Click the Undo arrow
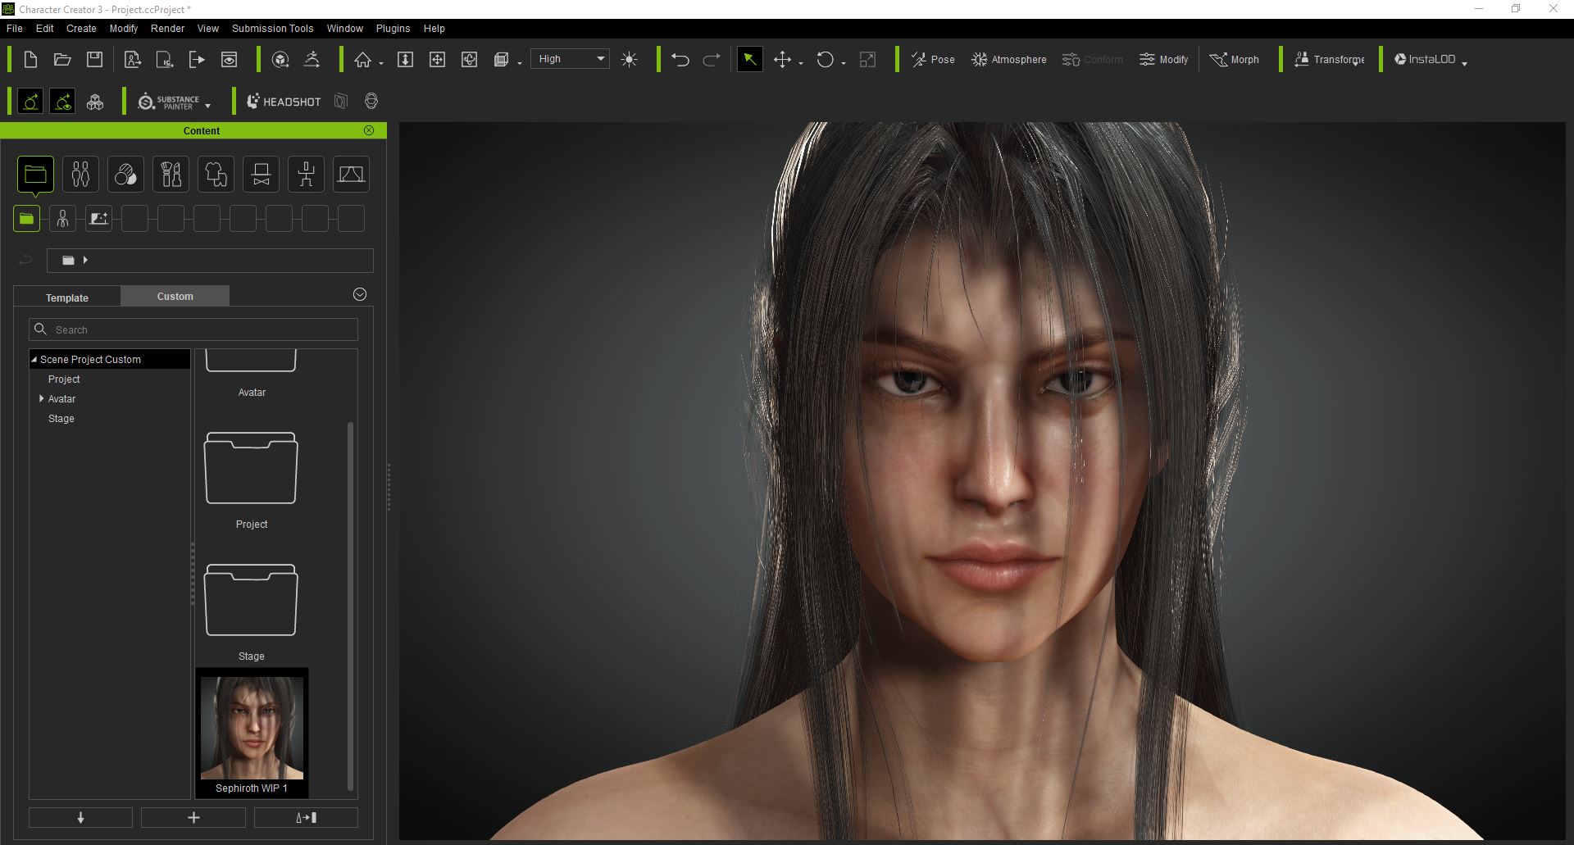 (x=680, y=59)
